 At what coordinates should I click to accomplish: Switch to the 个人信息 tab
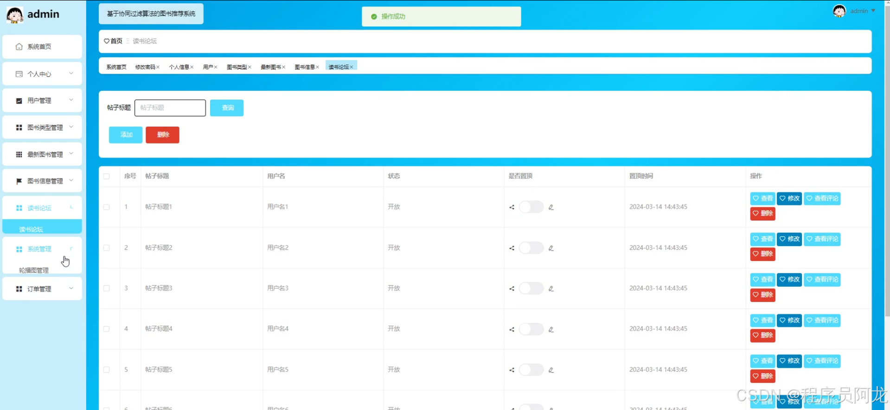tap(179, 67)
